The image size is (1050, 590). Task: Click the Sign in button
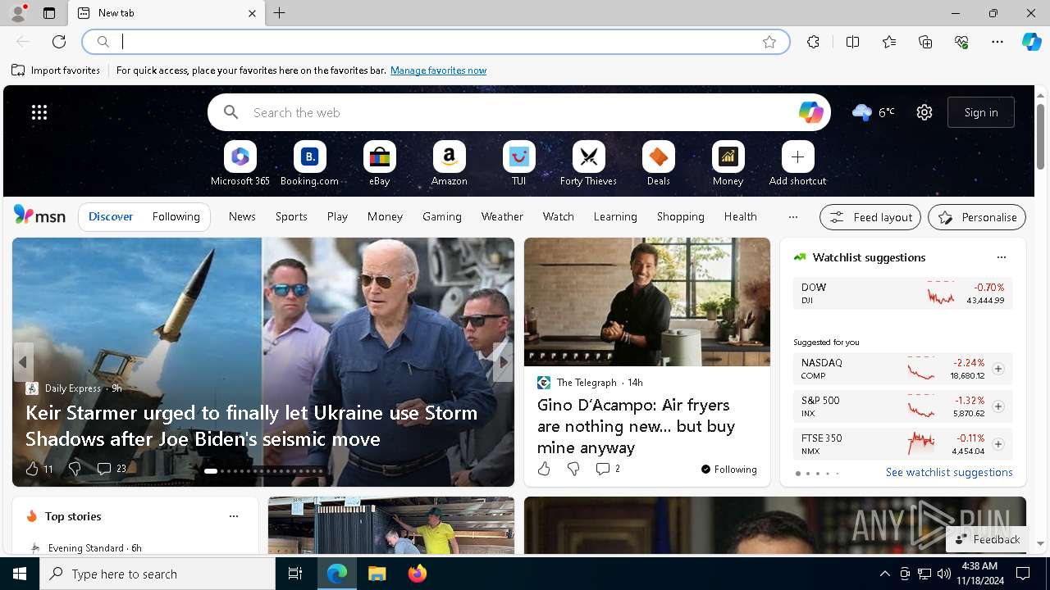click(x=981, y=112)
